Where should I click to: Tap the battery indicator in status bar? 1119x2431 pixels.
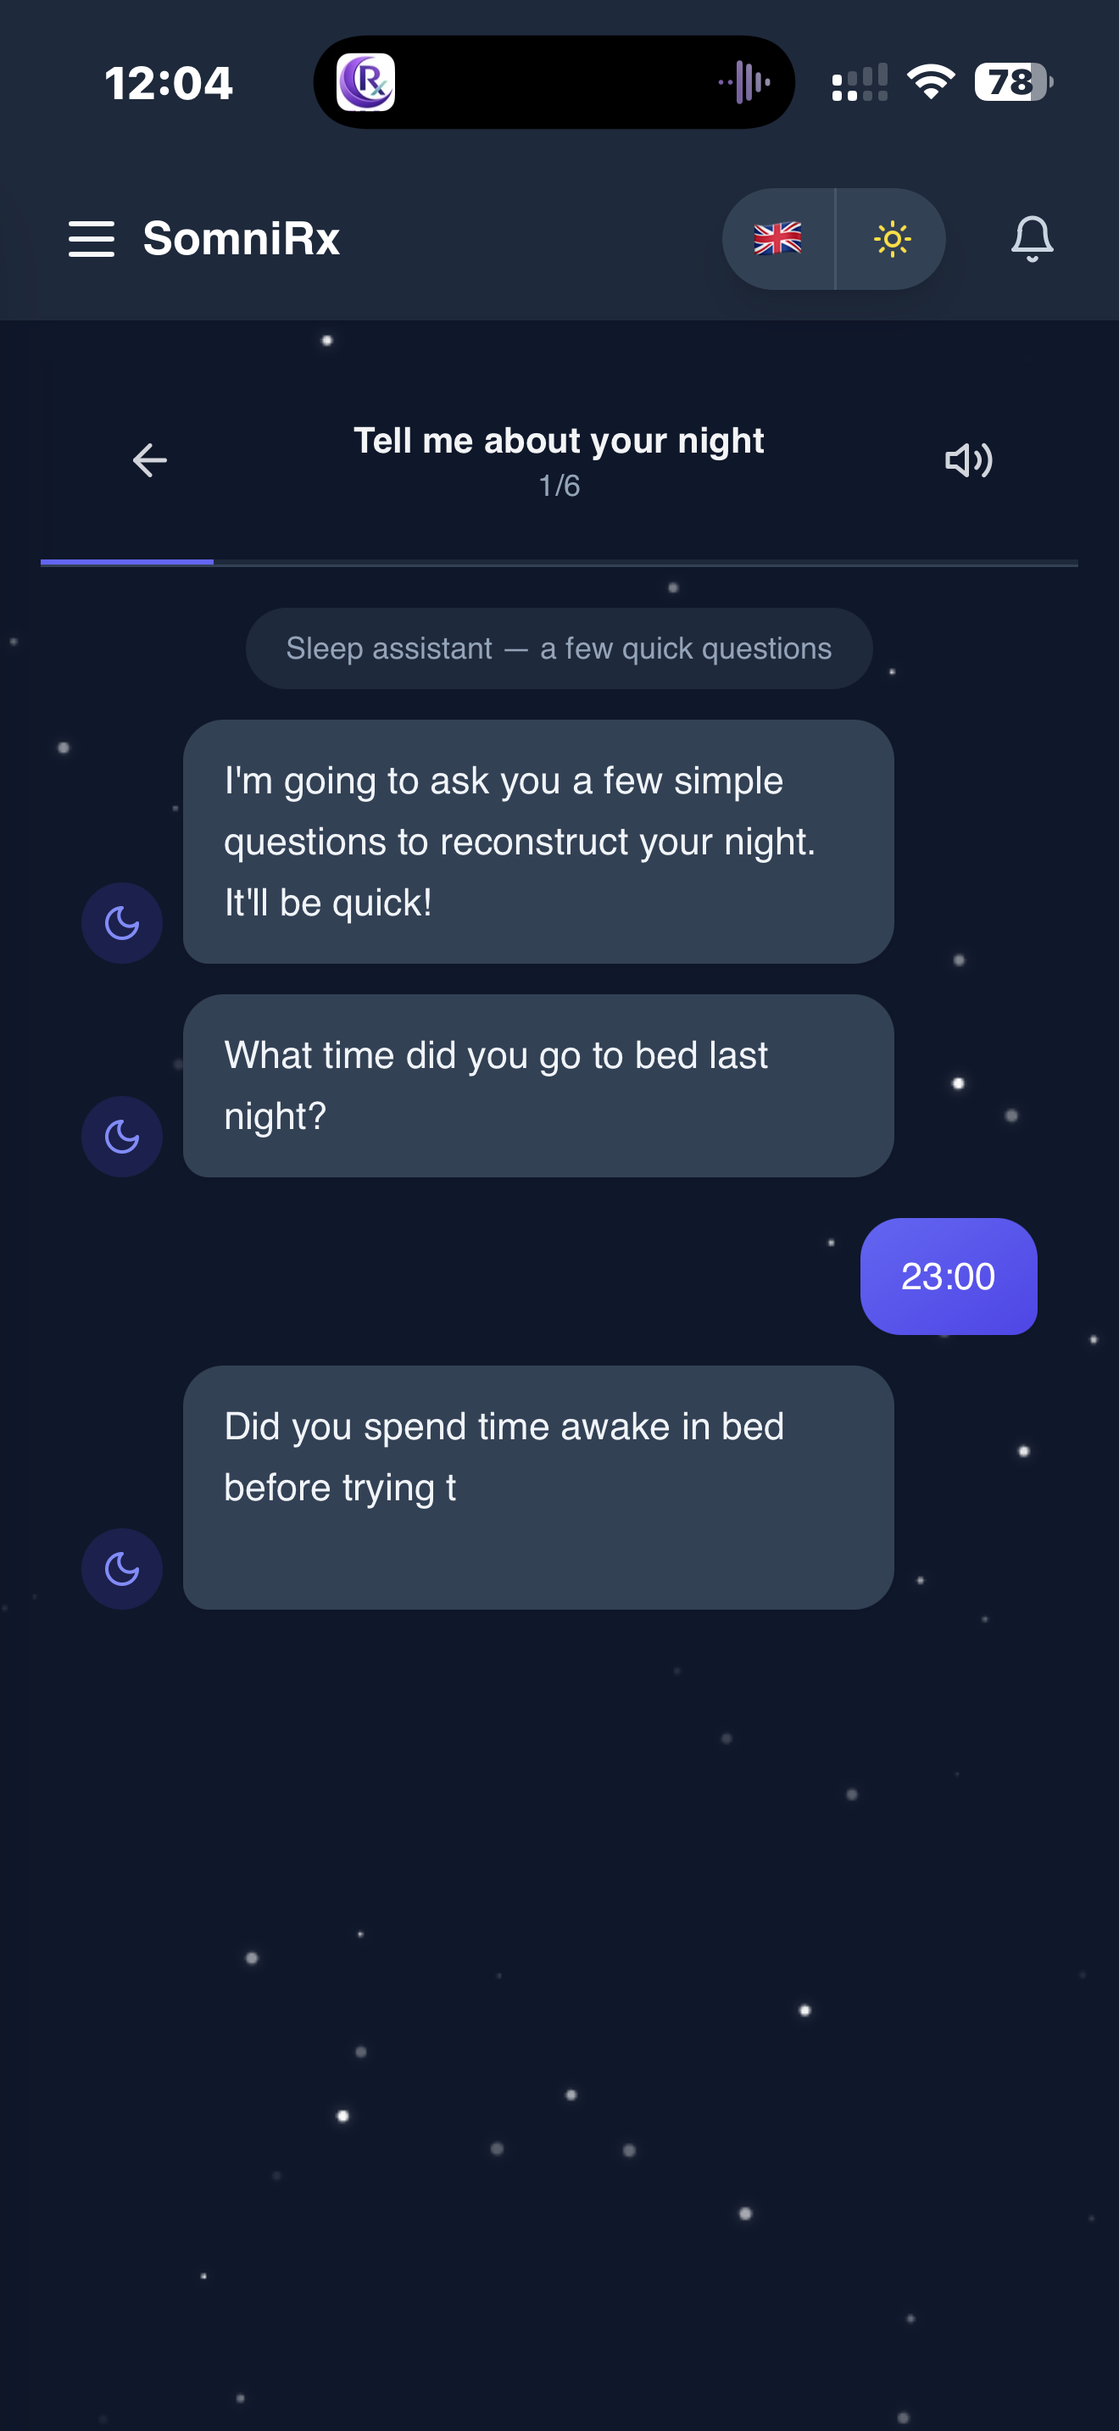(1012, 83)
